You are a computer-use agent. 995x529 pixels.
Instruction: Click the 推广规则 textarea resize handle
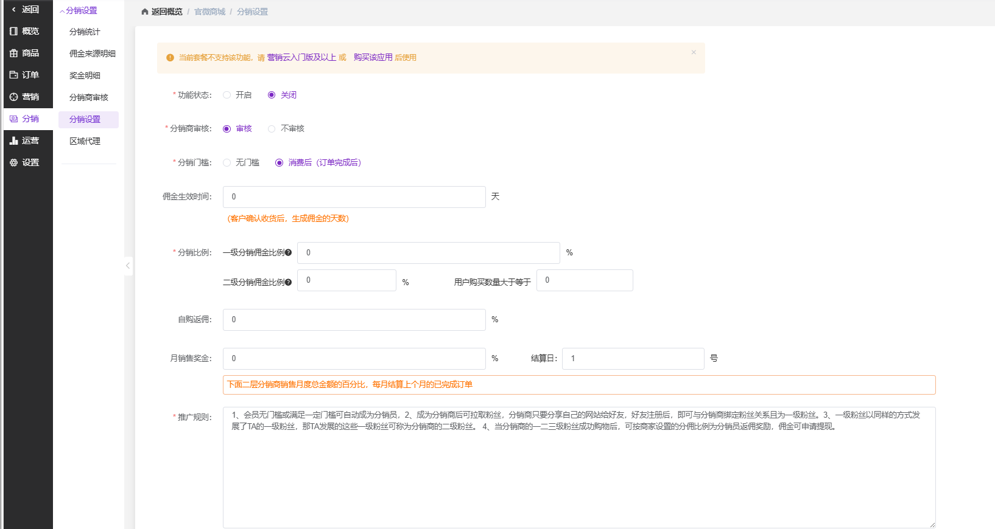click(932, 524)
